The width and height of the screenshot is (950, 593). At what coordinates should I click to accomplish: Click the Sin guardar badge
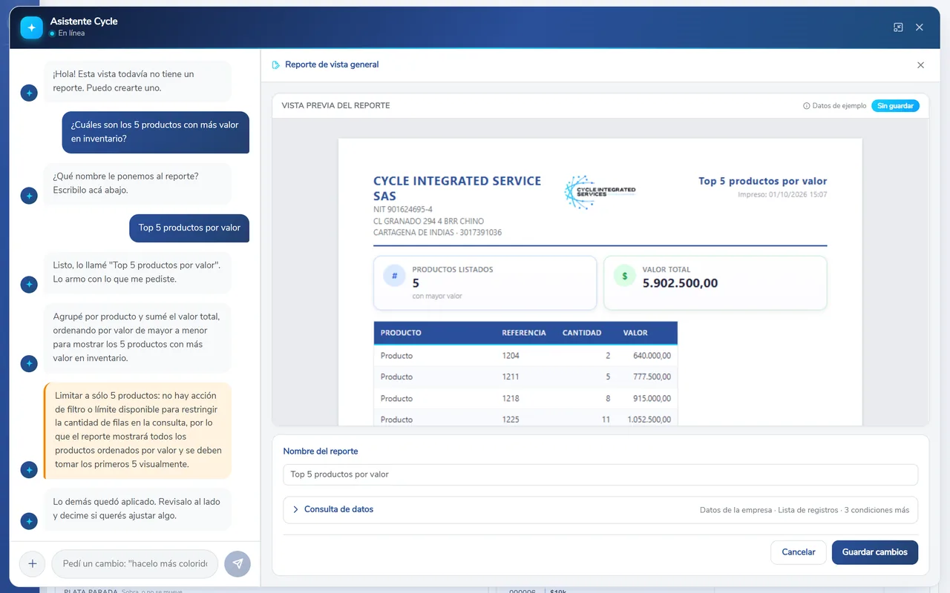[895, 106]
